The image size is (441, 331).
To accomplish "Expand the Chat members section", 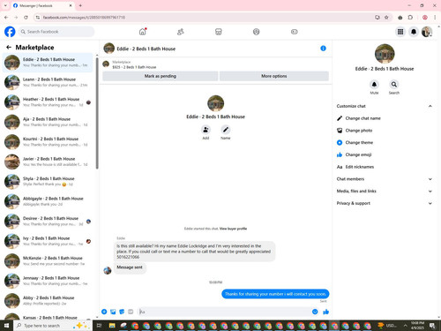I will 430,179.
